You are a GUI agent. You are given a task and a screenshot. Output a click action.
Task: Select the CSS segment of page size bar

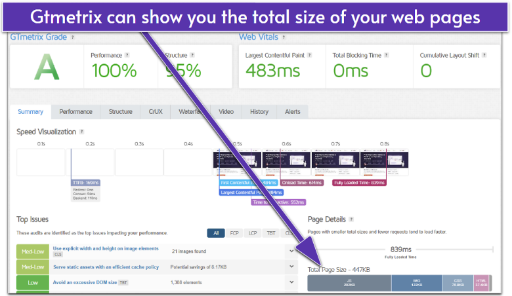click(x=458, y=283)
